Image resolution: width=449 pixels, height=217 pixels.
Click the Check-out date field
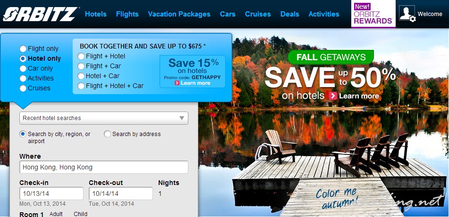point(120,193)
